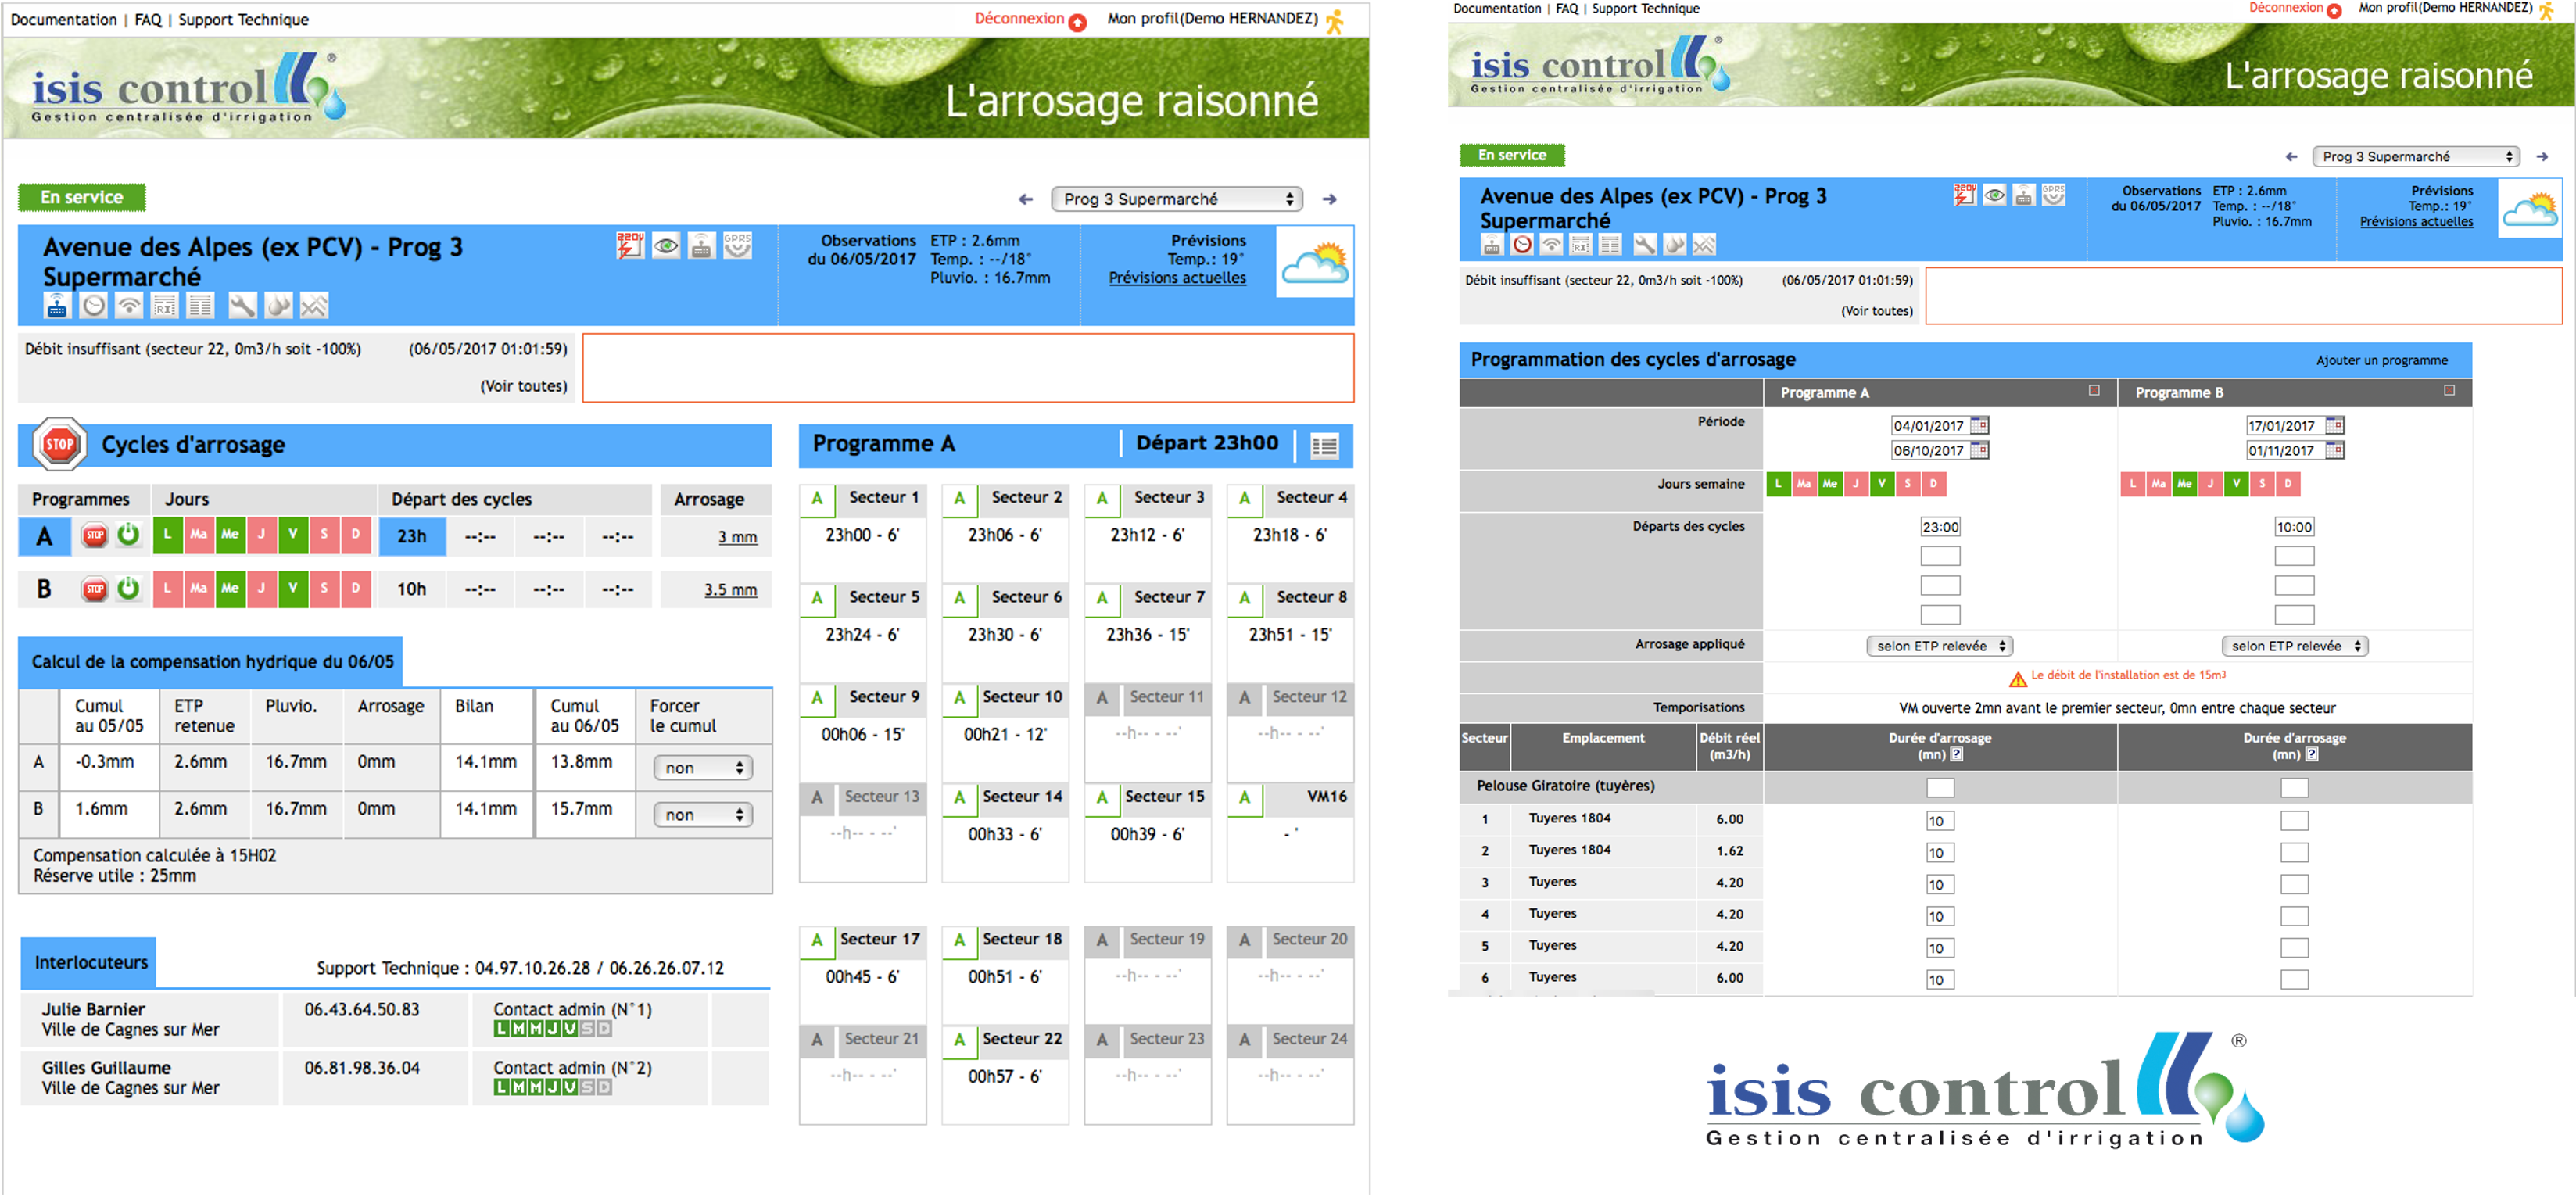Select the wrench settings icon
Viewport: 2576px width, 1196px height.
pyautogui.click(x=243, y=306)
